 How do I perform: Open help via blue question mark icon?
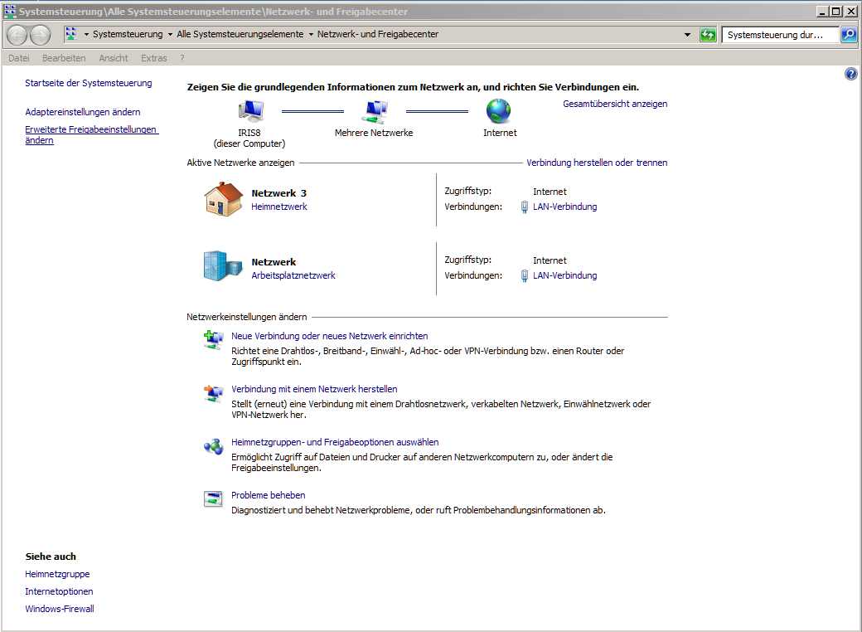tap(850, 74)
